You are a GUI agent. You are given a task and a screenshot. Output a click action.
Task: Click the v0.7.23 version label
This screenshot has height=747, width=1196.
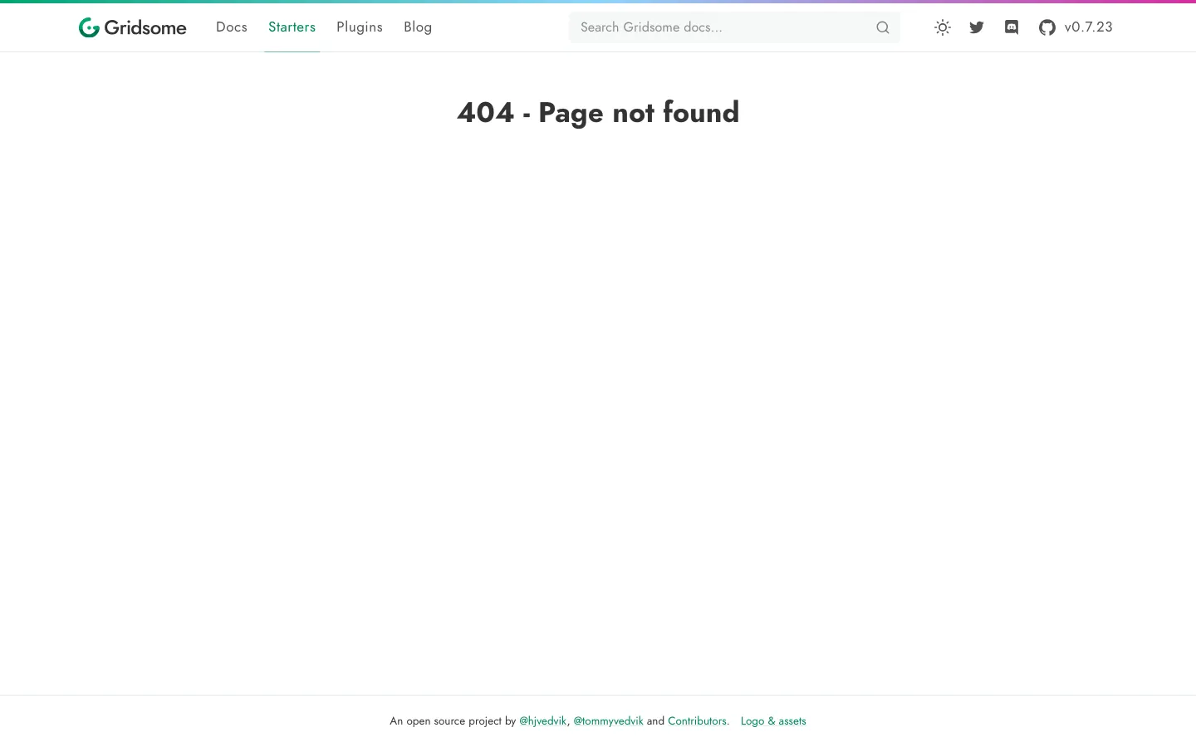(x=1089, y=27)
